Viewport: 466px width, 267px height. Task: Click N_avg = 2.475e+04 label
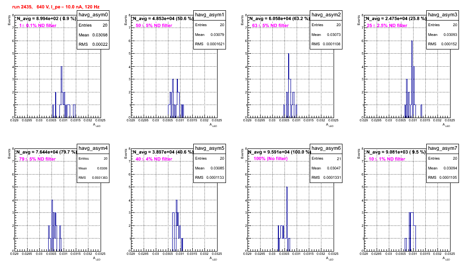coord(396,19)
